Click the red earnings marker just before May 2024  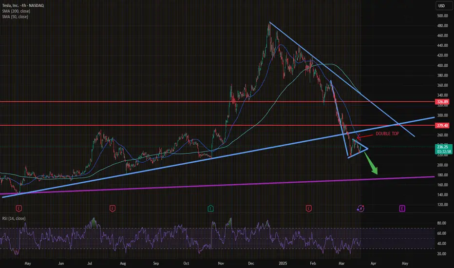pos(19,209)
